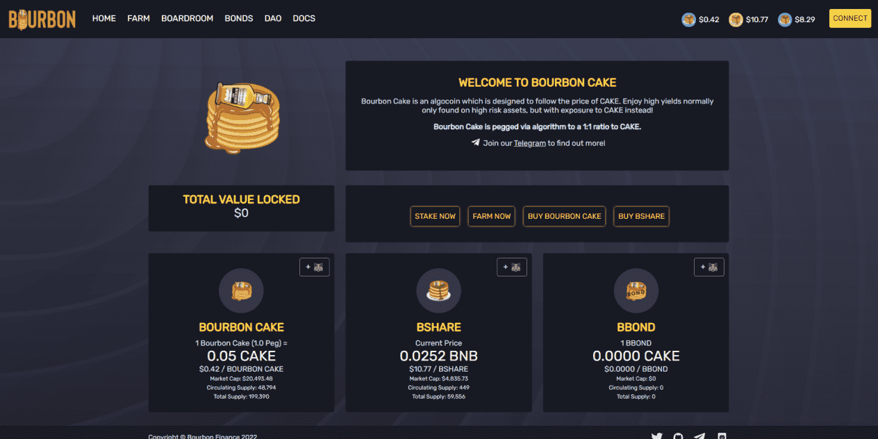Click 'Market Cap: $4,835.73' text
The height and width of the screenshot is (439, 878).
tap(438, 379)
